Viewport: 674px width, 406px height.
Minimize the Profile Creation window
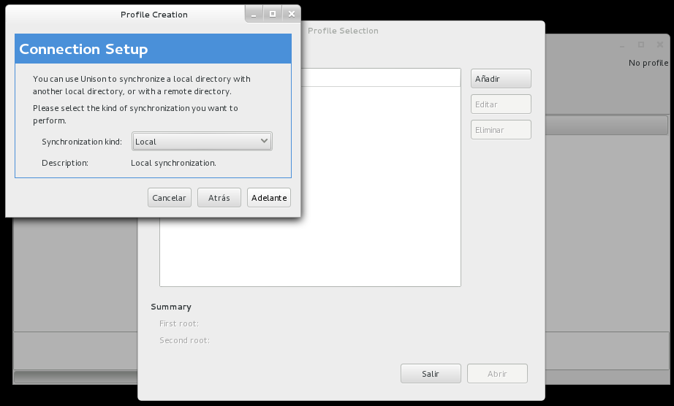tap(254, 14)
